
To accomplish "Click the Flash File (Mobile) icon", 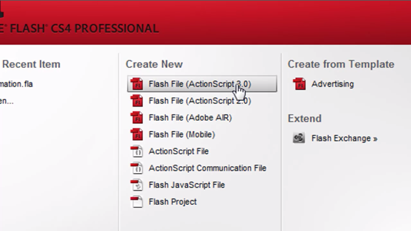I will pos(137,134).
